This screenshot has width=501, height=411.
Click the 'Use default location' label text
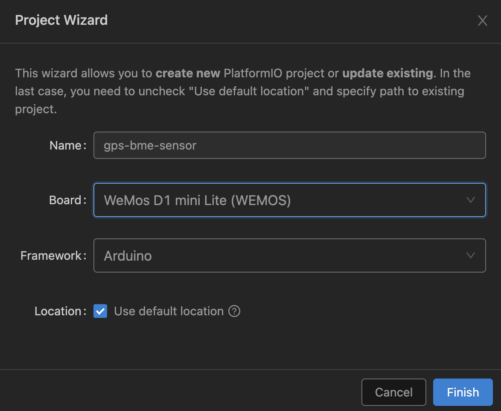tap(169, 311)
